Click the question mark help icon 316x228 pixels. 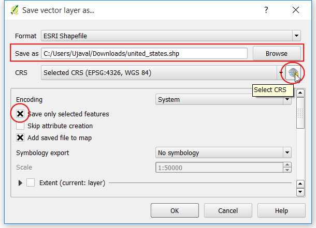pos(266,10)
